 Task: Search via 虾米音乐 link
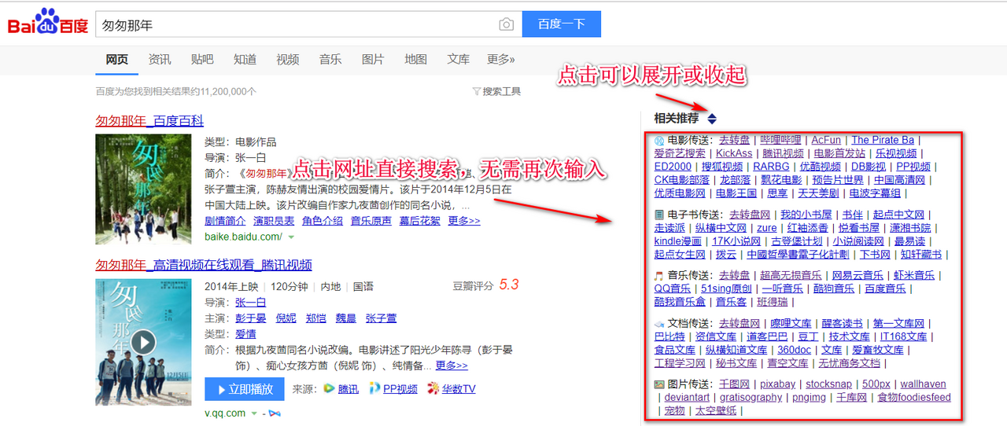point(914,276)
